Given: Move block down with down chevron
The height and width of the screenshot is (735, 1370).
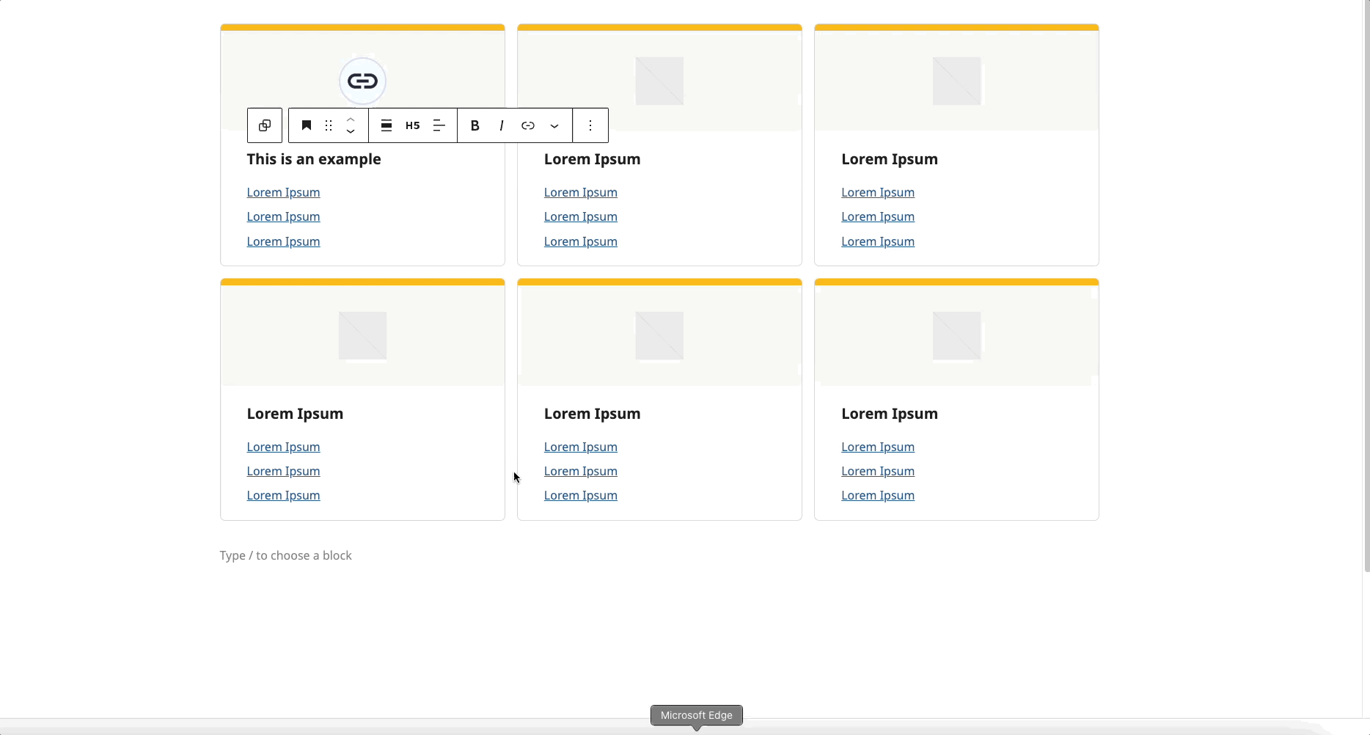Looking at the screenshot, I should click(x=351, y=132).
